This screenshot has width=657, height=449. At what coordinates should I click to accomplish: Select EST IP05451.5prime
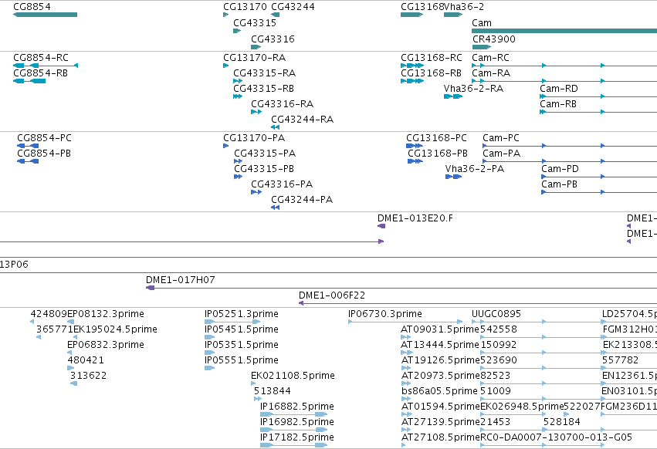[242, 329]
